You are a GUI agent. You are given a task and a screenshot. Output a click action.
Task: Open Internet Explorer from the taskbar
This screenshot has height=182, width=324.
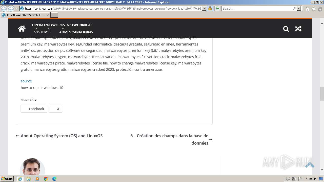coord(20,178)
